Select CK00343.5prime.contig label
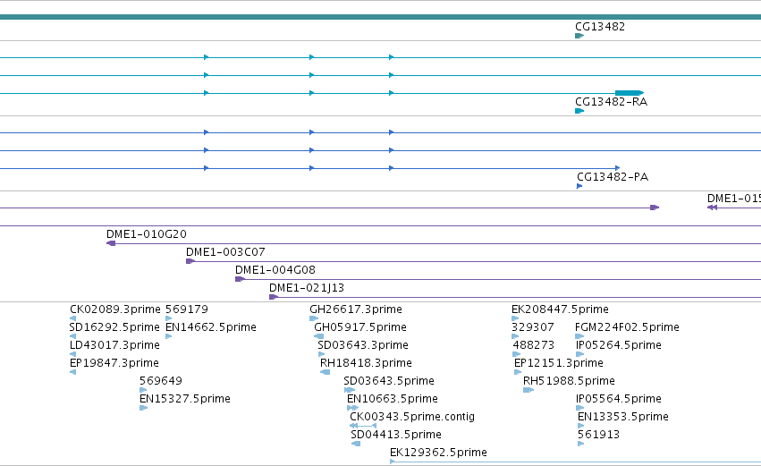Viewport: 761px width, 466px height. click(x=412, y=417)
